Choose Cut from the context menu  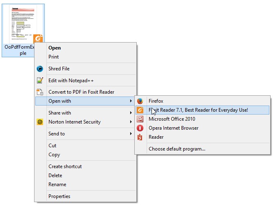pos(86,146)
